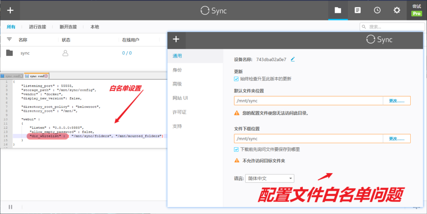
Task: Click the 默认文件夹位置 path field
Action: [309, 101]
